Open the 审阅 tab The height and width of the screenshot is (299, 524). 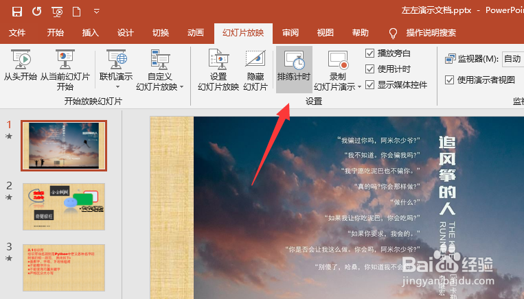pos(290,33)
